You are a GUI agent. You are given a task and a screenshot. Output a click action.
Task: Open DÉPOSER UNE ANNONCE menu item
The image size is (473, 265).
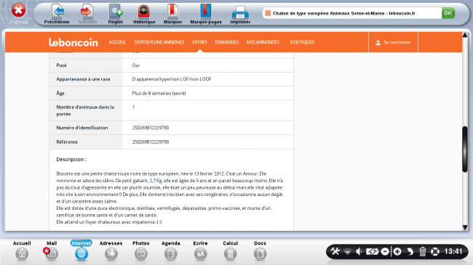tap(159, 42)
